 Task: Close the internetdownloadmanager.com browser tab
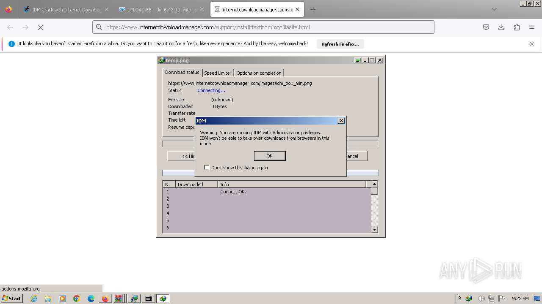(297, 9)
